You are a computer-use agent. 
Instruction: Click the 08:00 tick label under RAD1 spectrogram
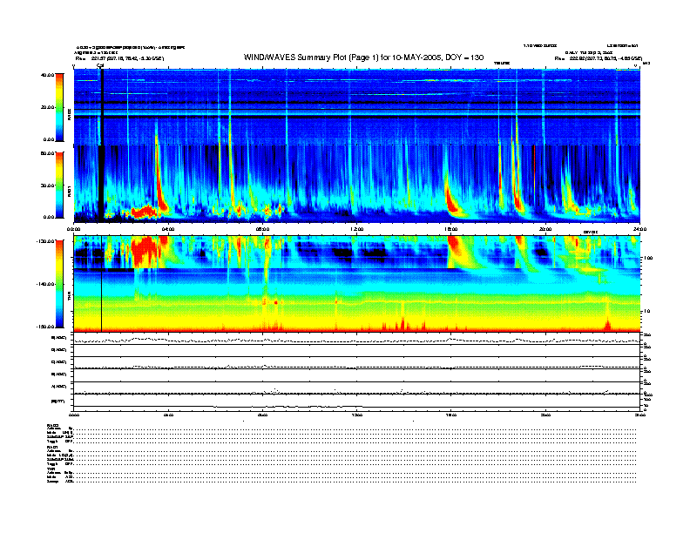pyautogui.click(x=262, y=229)
